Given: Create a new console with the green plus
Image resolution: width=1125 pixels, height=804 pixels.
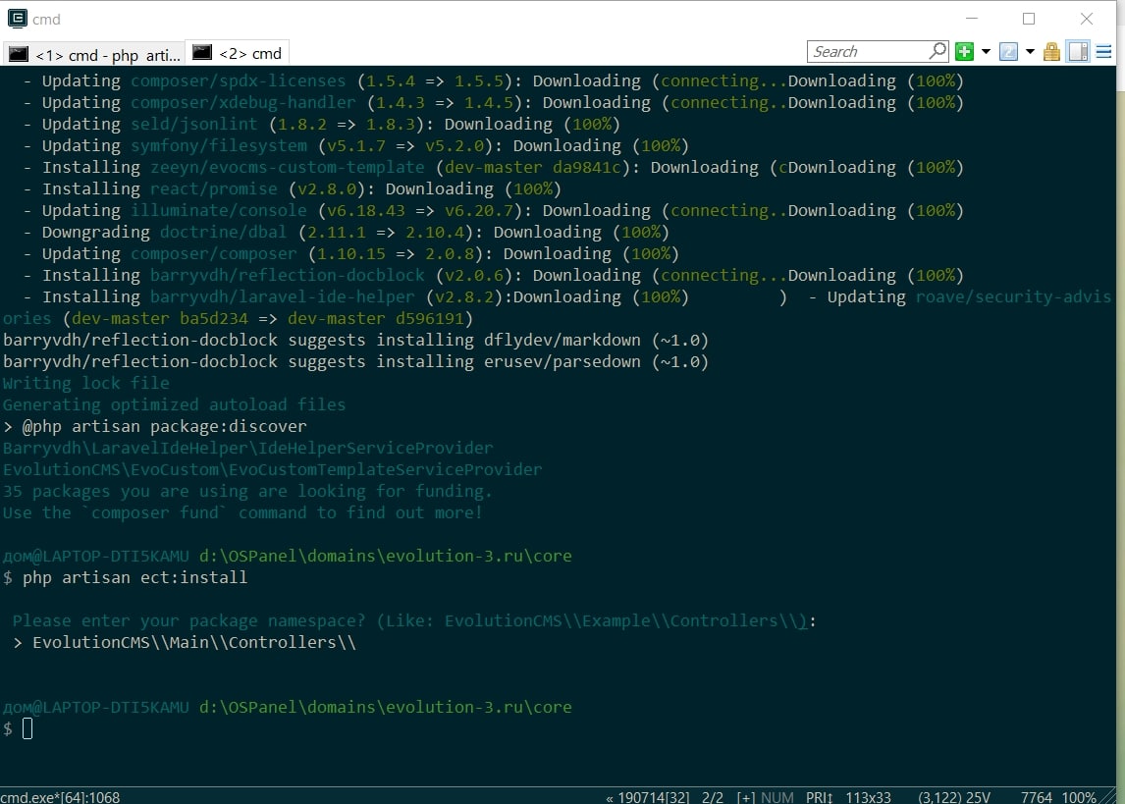Looking at the screenshot, I should (x=964, y=52).
